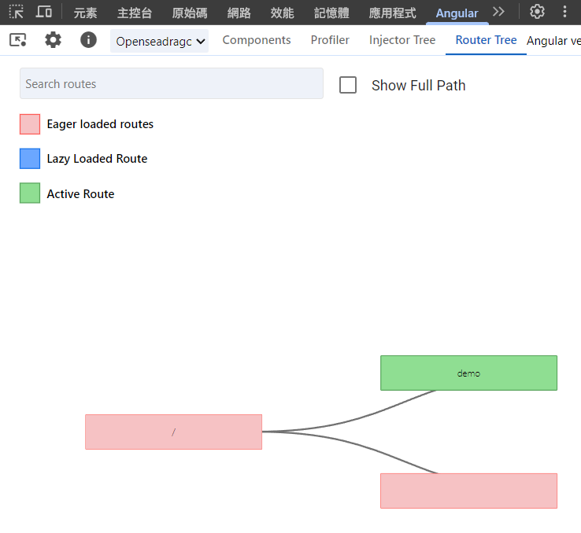Open the 網路 DevTools panel
Viewport: 581px width, 533px height.
coord(239,13)
